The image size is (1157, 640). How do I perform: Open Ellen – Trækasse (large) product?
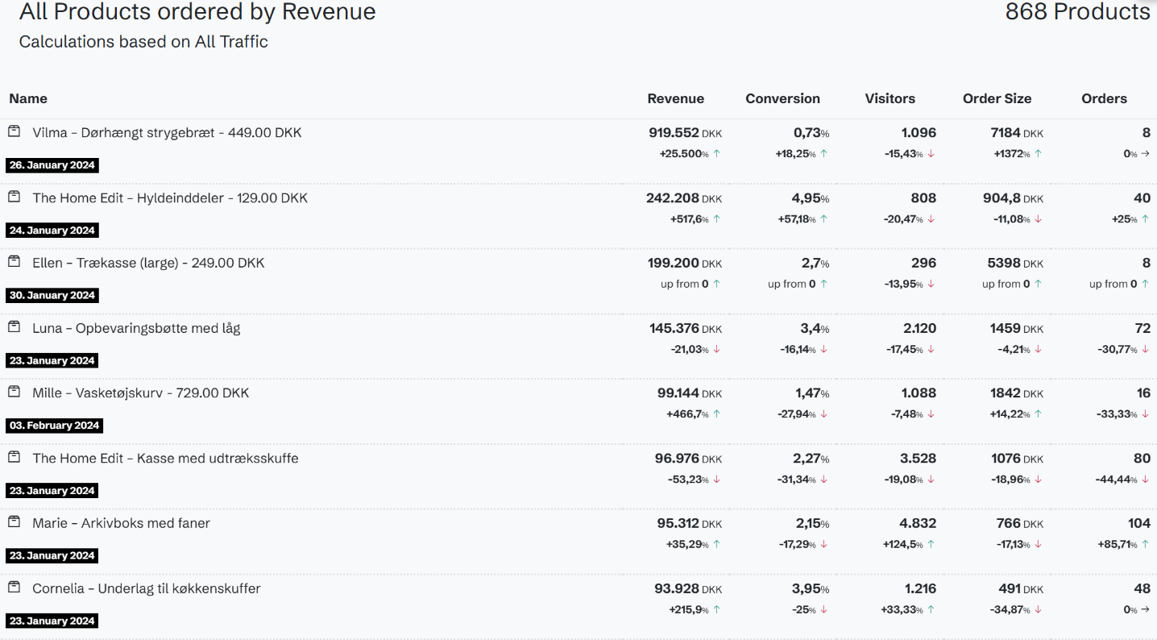coord(148,263)
